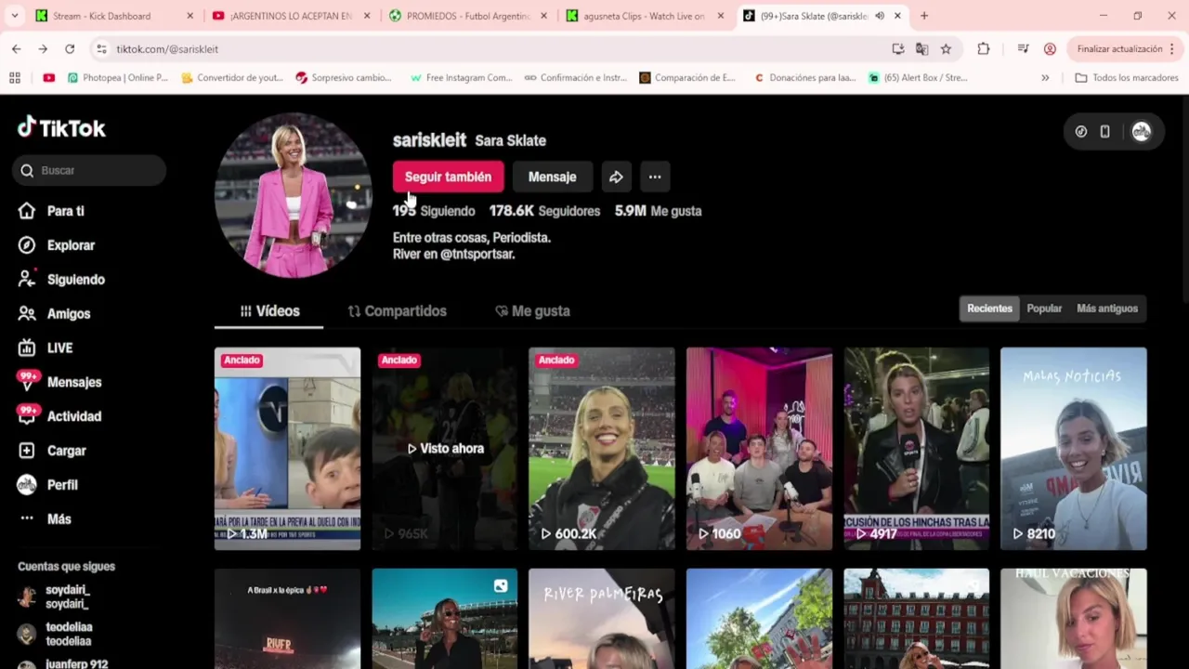Open the three-dot profile options menu
The height and width of the screenshot is (669, 1189).
pyautogui.click(x=655, y=177)
